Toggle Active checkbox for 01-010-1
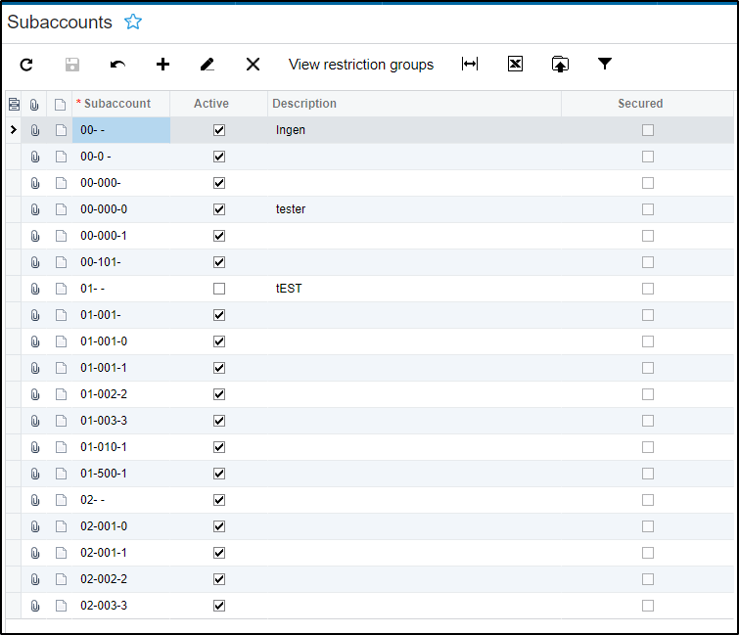Image resolution: width=739 pixels, height=635 pixels. click(219, 447)
